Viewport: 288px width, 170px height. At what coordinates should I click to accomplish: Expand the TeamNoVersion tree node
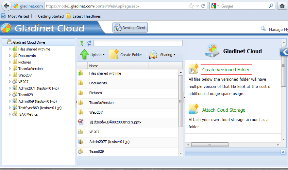[x=10, y=69]
